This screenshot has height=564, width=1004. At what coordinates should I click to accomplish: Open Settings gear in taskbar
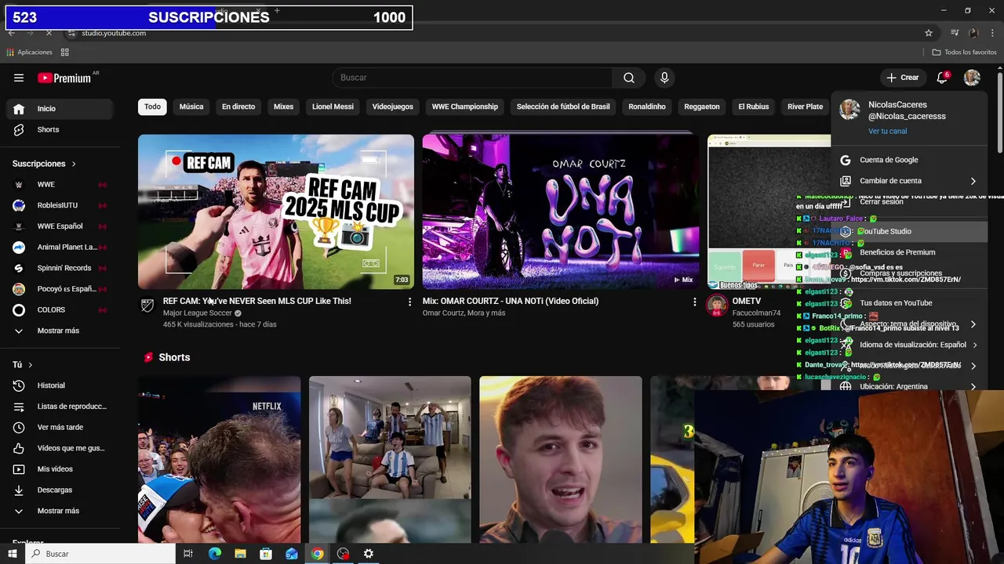368,554
